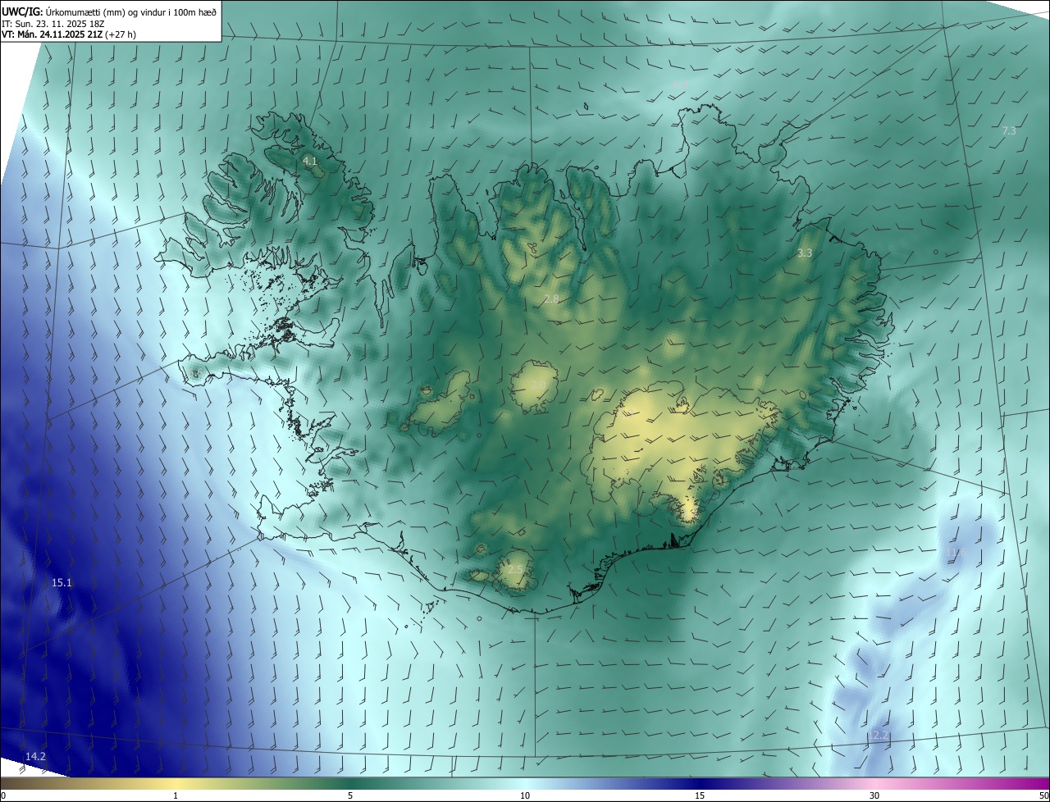Screen dimensions: 1050x802
Task: Click the 2.5 value label on the glacier
Action: pos(515,569)
